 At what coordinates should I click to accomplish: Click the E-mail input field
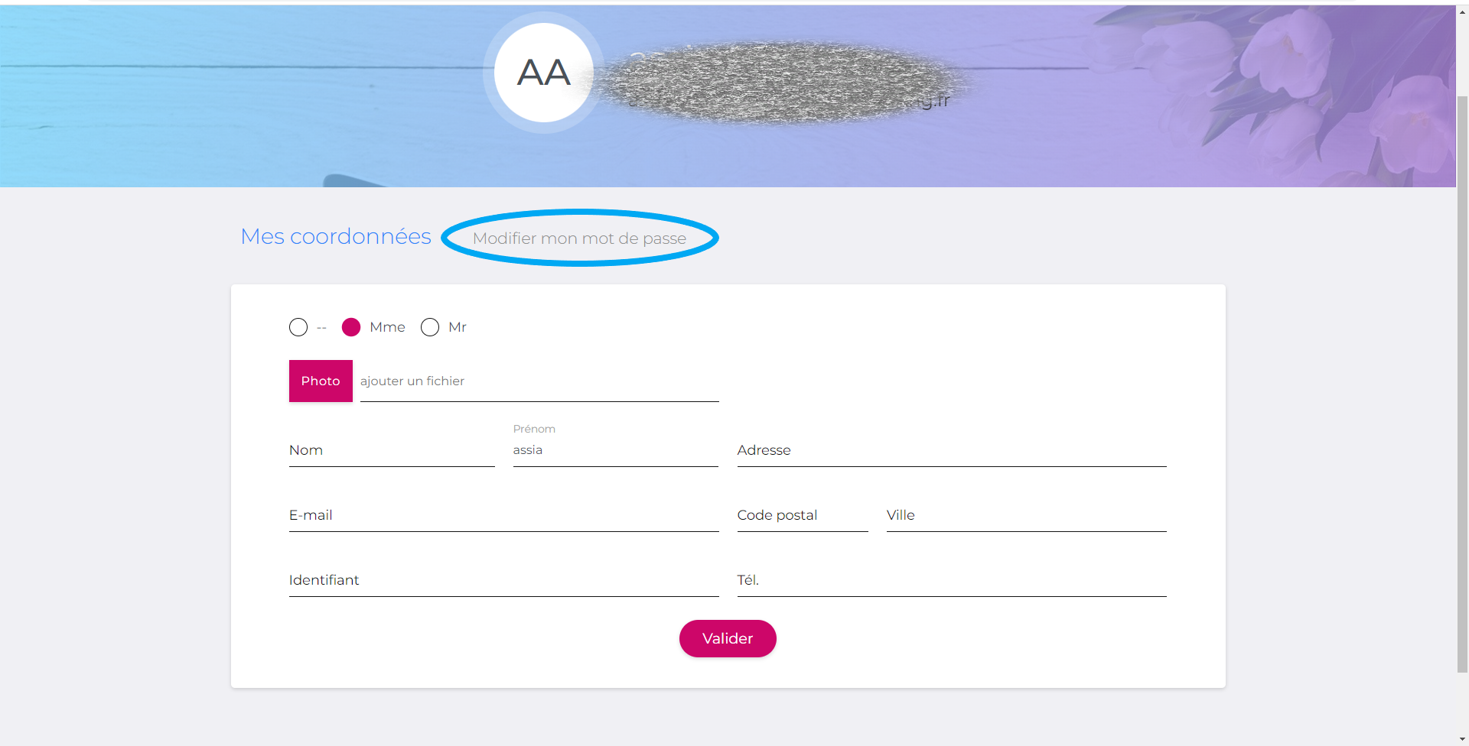[503, 515]
